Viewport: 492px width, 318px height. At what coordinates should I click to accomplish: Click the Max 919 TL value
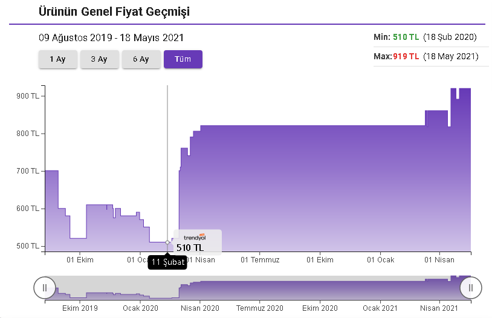pyautogui.click(x=406, y=56)
